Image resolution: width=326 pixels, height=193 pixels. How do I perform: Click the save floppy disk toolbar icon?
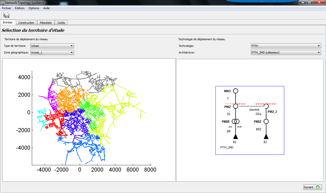point(7,15)
